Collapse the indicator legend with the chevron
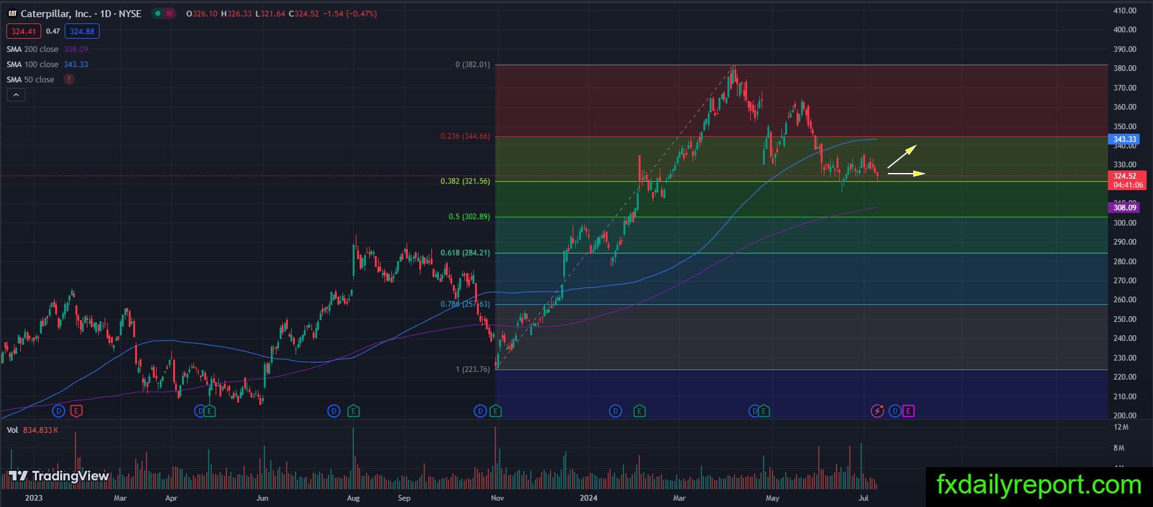The width and height of the screenshot is (1153, 507). (x=16, y=95)
